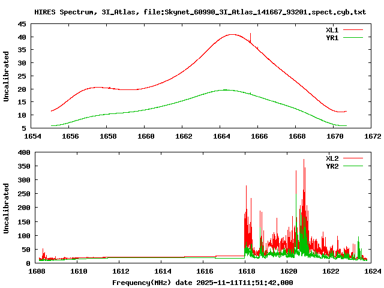The image size is (384, 288).
Task: Select the XL1 legend label
Action: coord(332,29)
